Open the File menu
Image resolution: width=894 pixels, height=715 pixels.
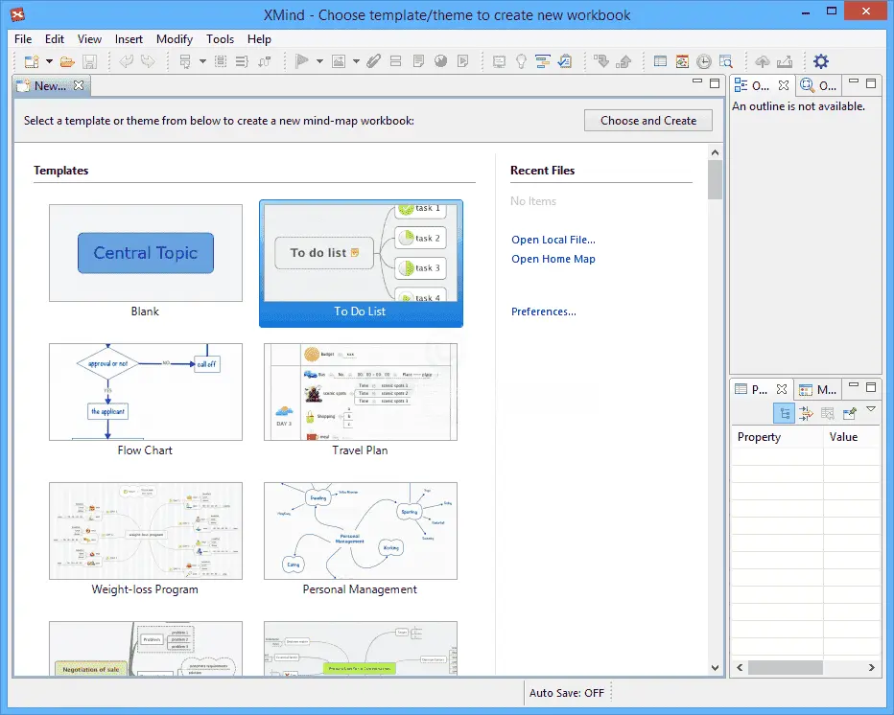coord(23,38)
